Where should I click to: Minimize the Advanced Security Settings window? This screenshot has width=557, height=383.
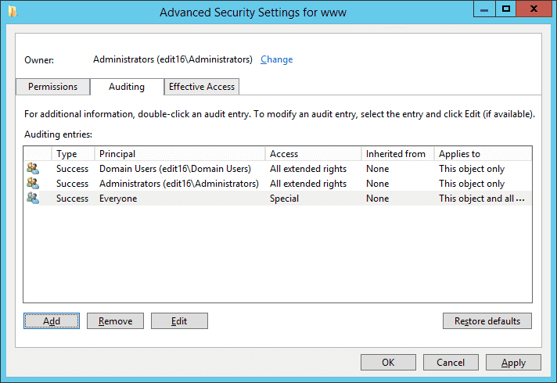(x=484, y=9)
